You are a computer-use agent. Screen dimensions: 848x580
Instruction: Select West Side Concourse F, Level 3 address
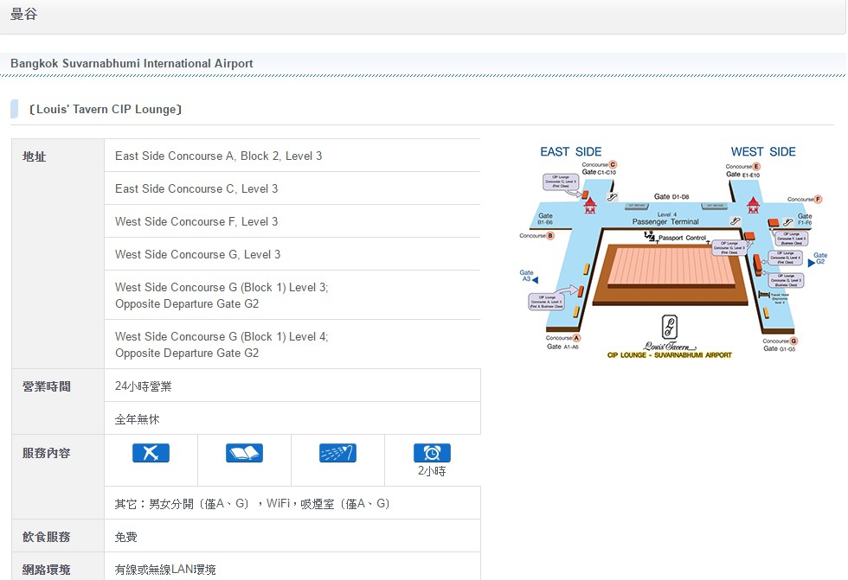pos(196,221)
